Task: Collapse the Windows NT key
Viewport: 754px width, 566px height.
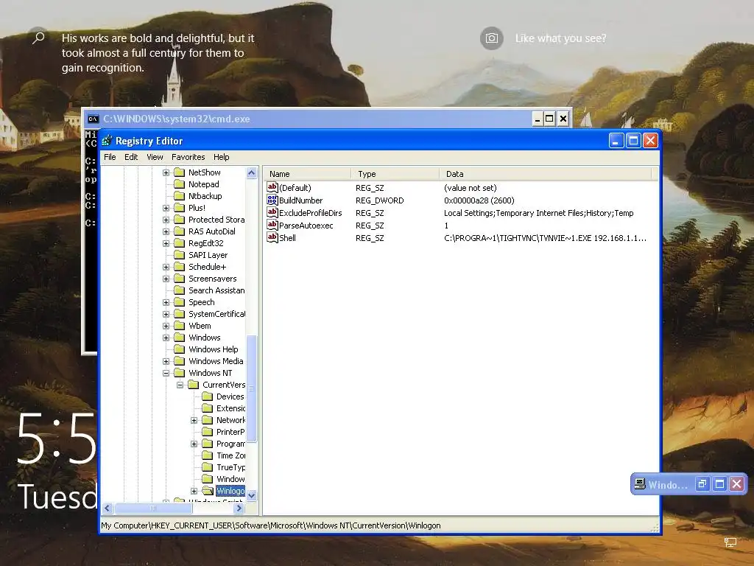Action: click(166, 373)
